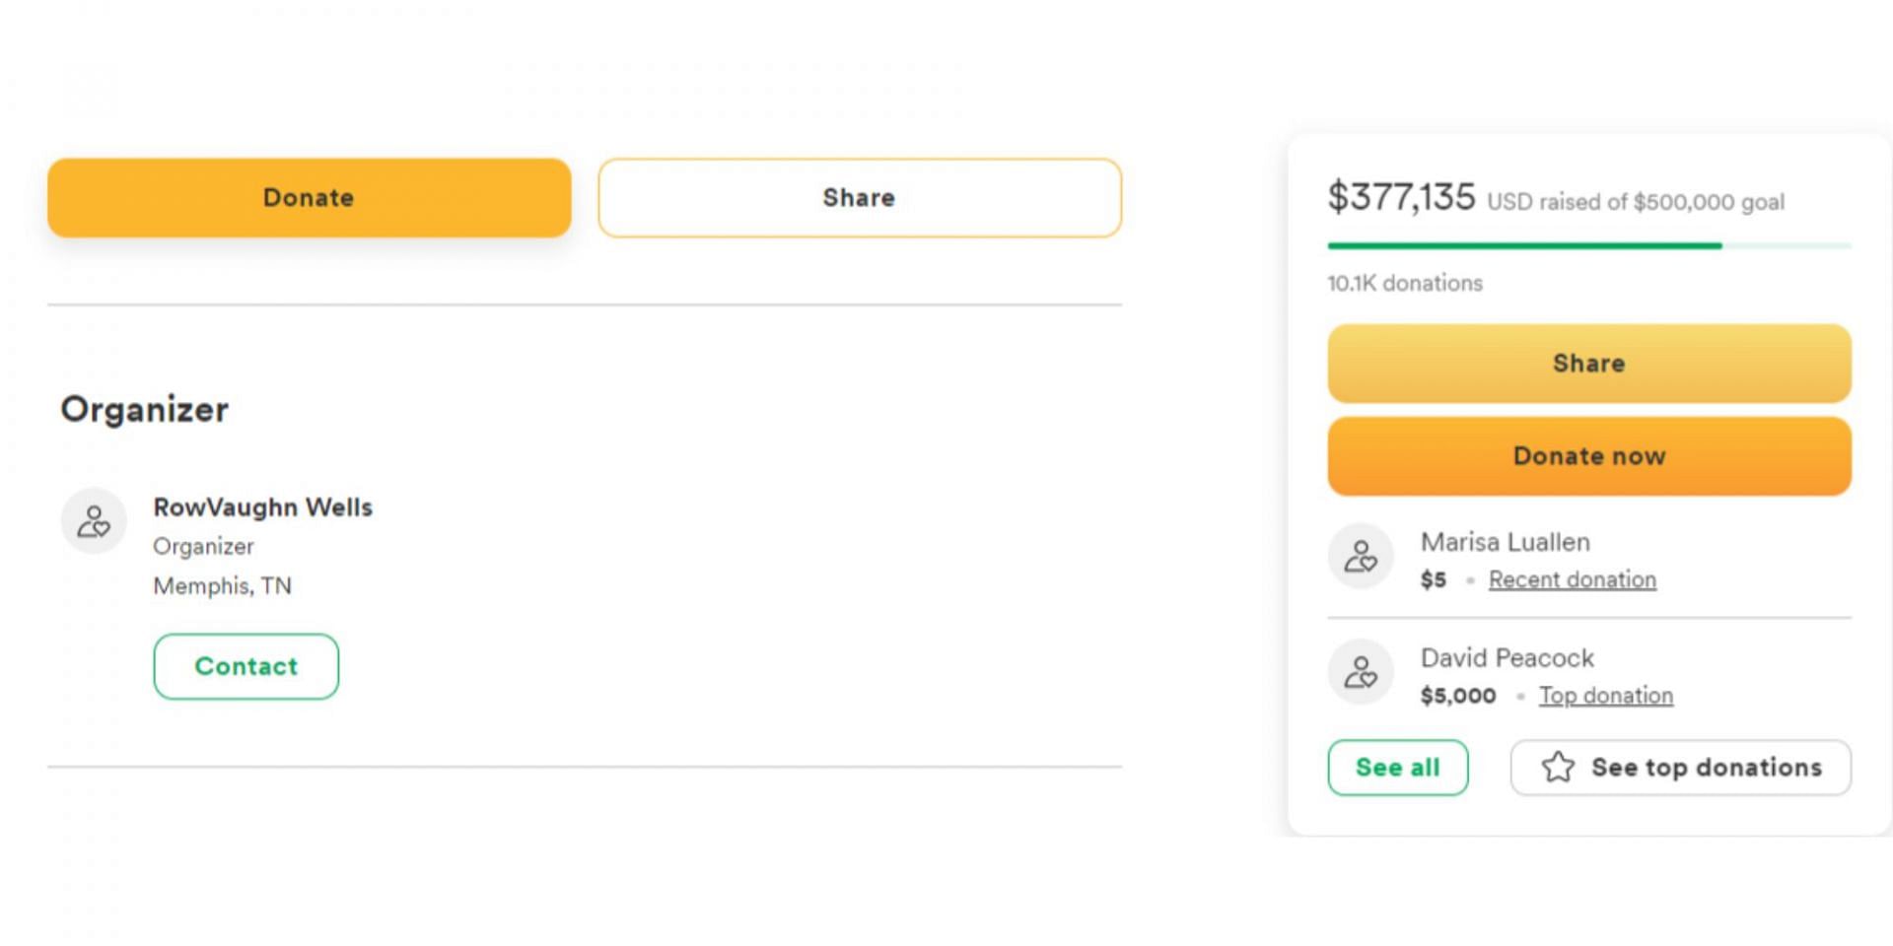Follow the Recent donation link
This screenshot has height=946, width=1893.
(x=1573, y=579)
